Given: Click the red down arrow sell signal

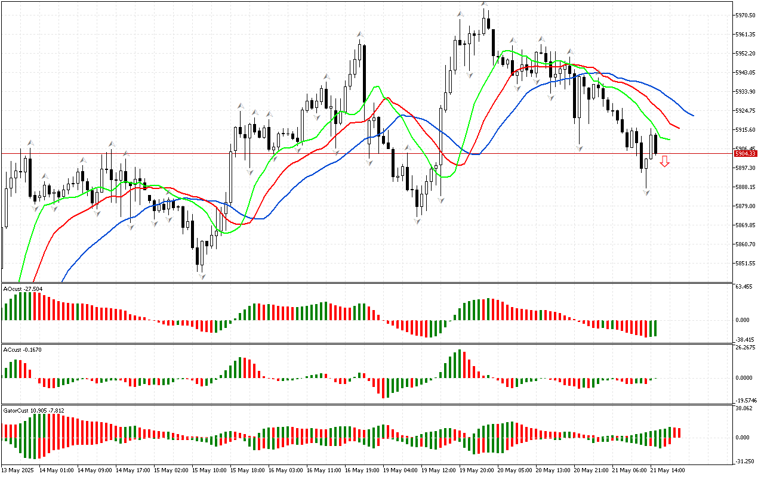Looking at the screenshot, I should 664,161.
